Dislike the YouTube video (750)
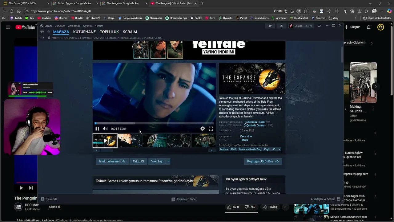The width and height of the screenshot is (394, 222). click(250, 207)
